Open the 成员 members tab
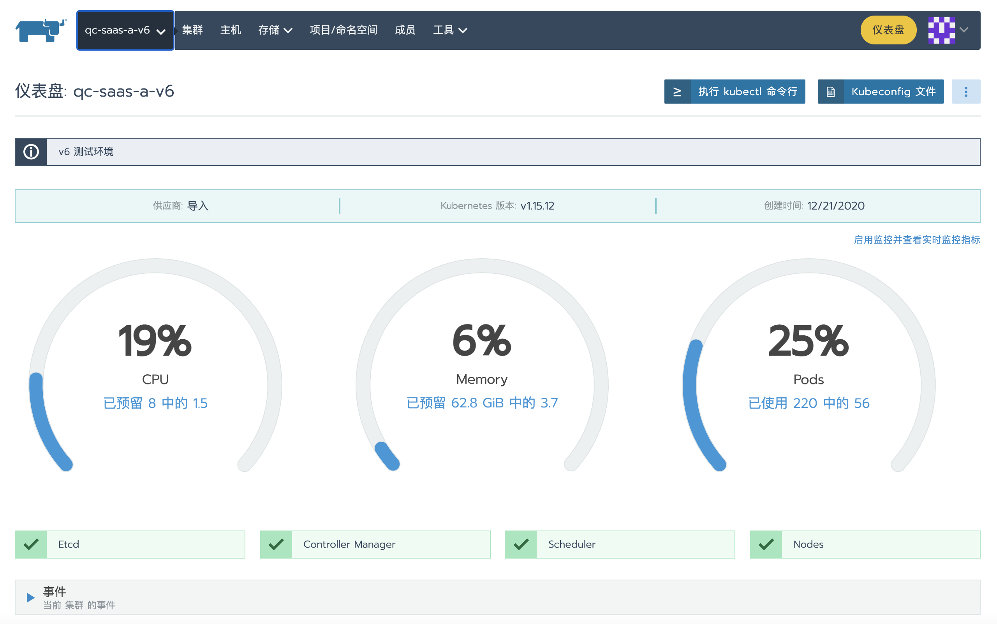 [x=405, y=30]
